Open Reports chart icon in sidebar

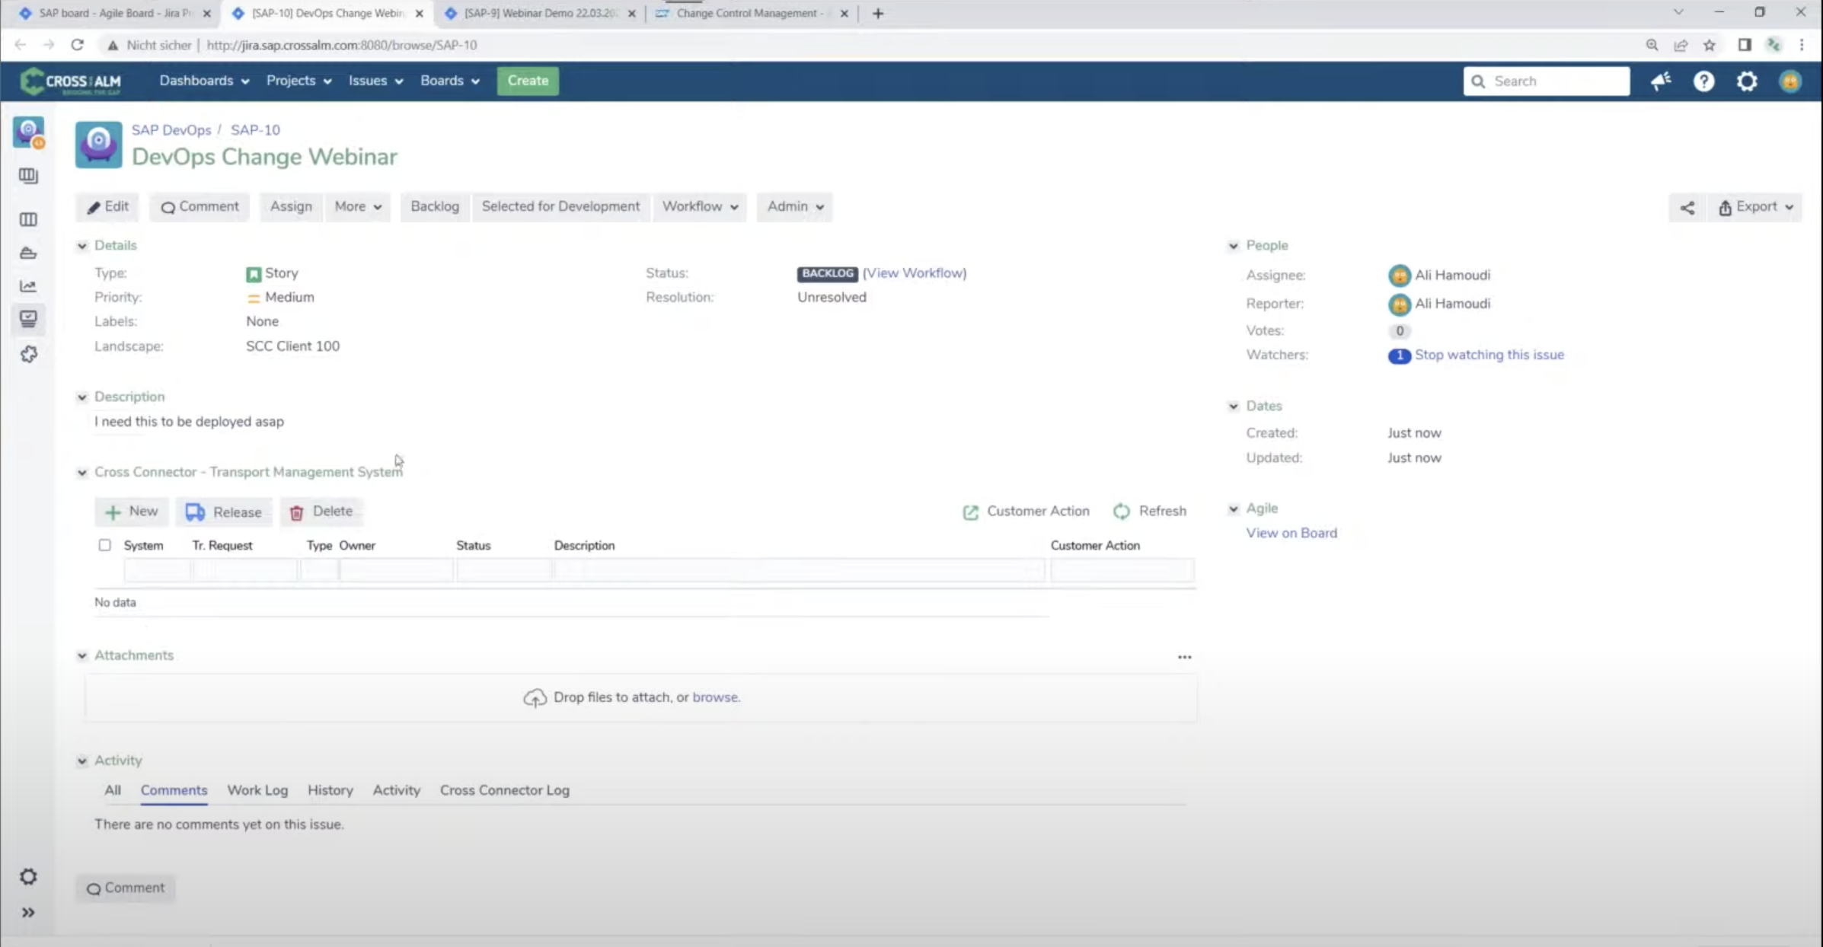(28, 286)
